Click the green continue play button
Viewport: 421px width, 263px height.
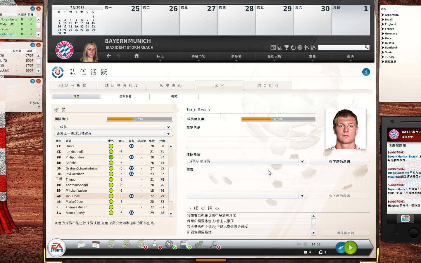click(x=350, y=248)
